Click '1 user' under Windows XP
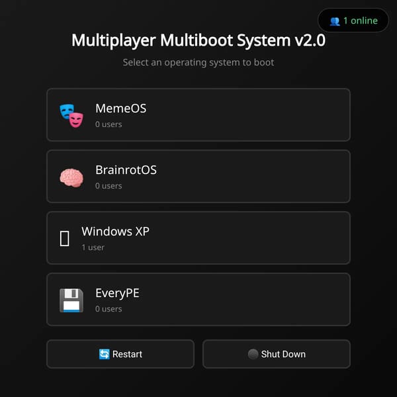The image size is (397, 397). coord(93,247)
